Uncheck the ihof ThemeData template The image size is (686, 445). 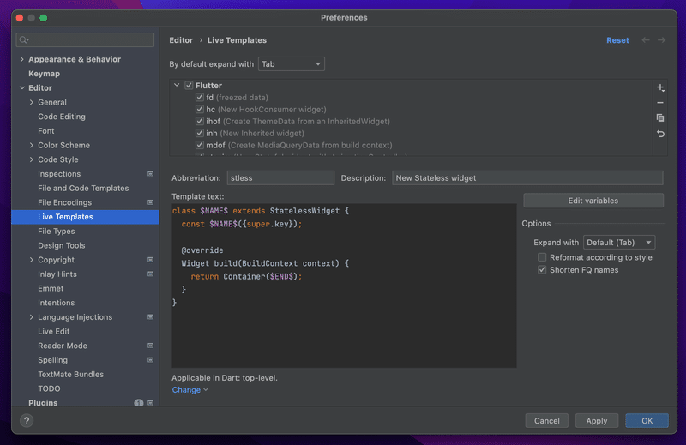(200, 121)
